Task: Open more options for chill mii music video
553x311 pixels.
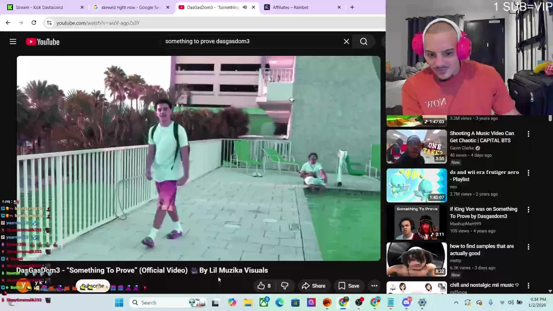Action: pos(528,286)
